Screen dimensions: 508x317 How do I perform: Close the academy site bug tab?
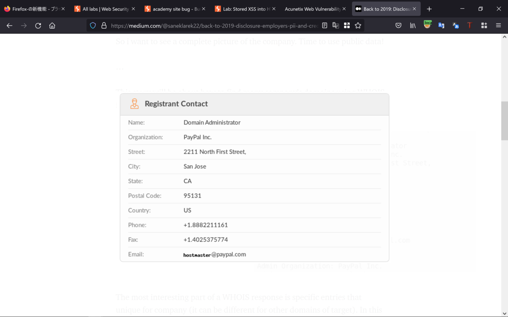(204, 9)
